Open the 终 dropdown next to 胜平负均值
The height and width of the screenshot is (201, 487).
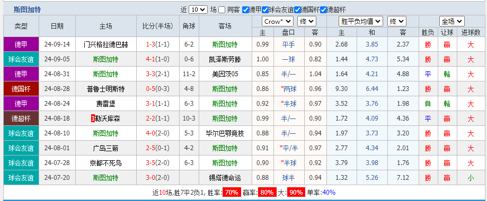point(396,21)
